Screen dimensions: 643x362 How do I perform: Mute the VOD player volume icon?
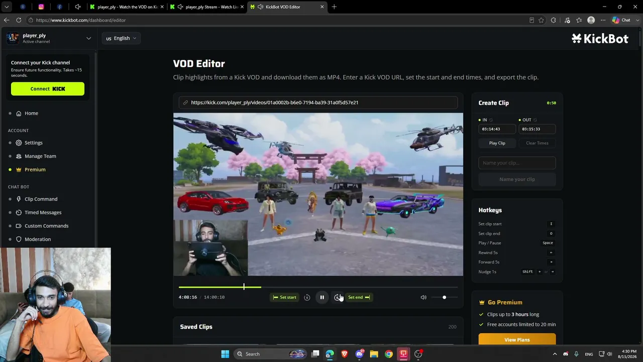(x=423, y=297)
